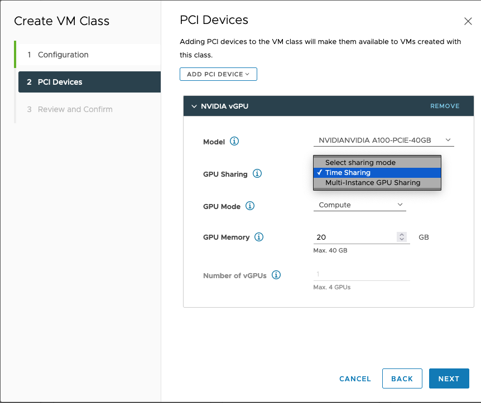Click the info icon beside GPU Sharing

point(257,174)
